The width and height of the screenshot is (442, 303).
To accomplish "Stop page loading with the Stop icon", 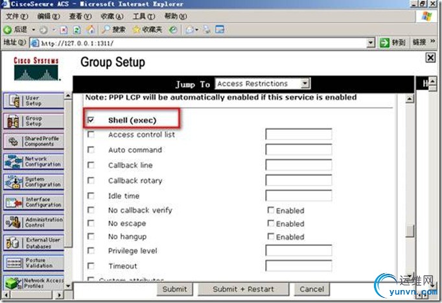I will [64, 30].
